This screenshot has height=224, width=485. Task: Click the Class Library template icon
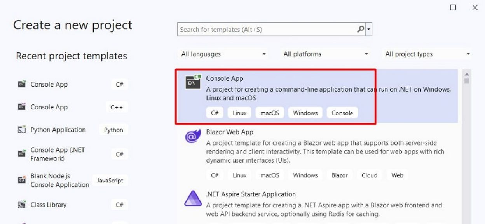(x=22, y=205)
